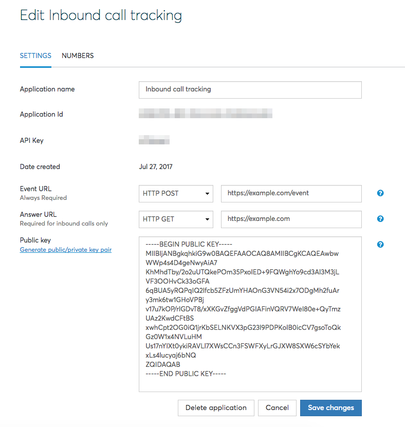Click the Cancel button

(x=277, y=407)
